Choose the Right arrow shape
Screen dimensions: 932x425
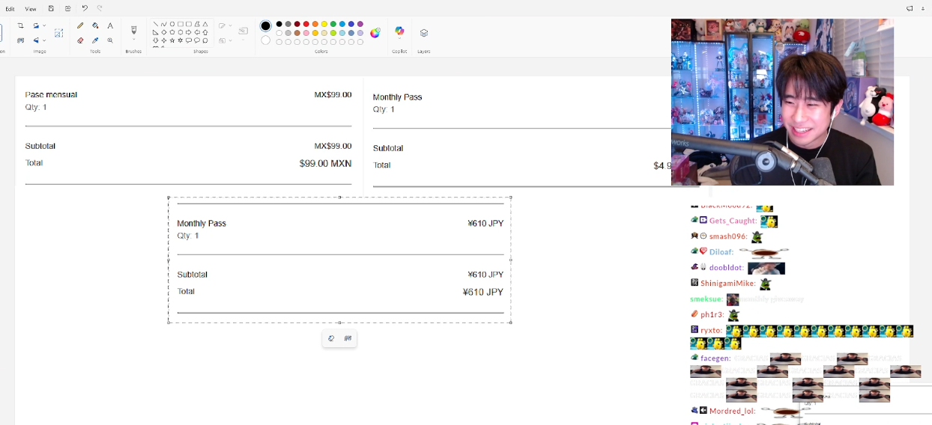tap(189, 32)
